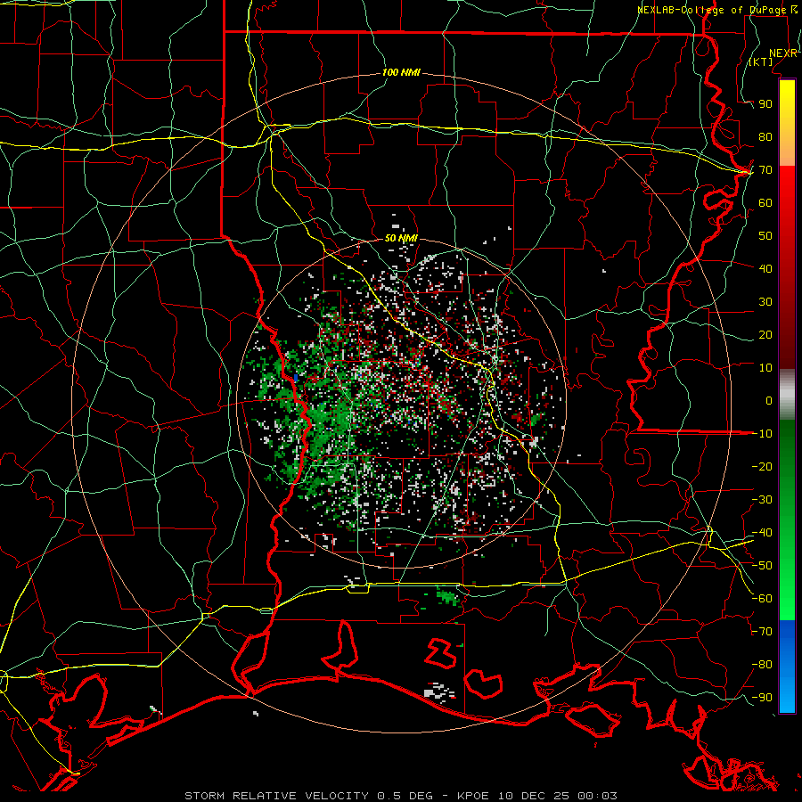The height and width of the screenshot is (802, 802).
Task: Click the 30 value on velocity scale
Action: [x=765, y=302]
